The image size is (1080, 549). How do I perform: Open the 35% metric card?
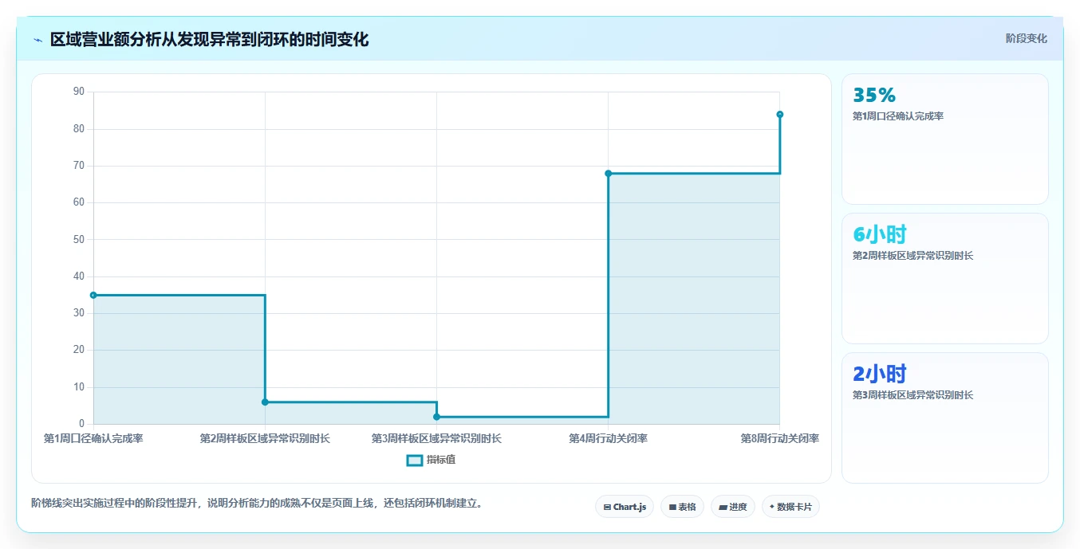point(945,139)
